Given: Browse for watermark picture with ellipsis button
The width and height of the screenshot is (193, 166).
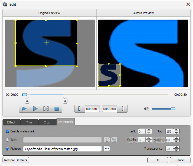Looking at the screenshot, I should click(x=107, y=149).
